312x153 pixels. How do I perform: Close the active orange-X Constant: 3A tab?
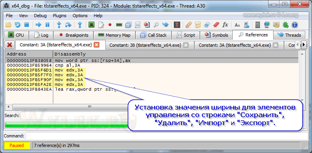(97, 45)
